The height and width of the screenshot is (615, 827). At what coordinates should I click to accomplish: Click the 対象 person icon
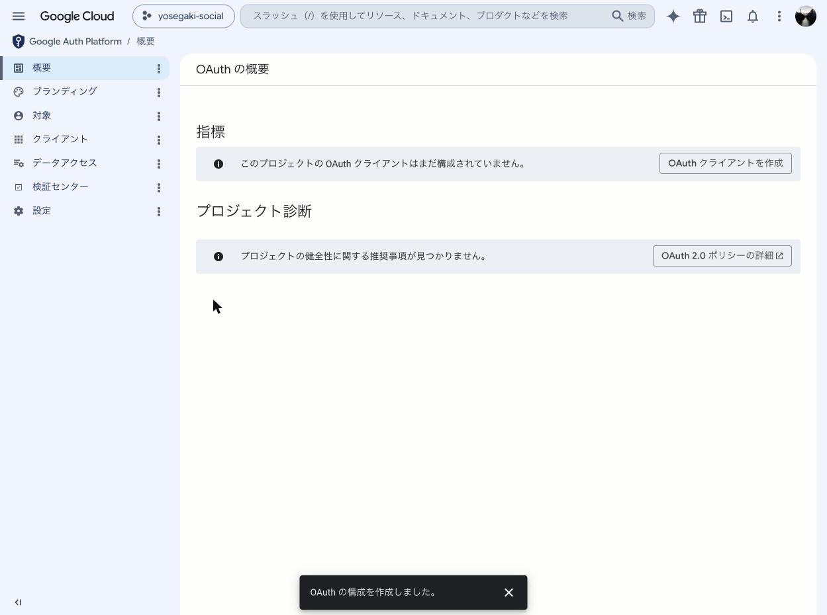(19, 116)
